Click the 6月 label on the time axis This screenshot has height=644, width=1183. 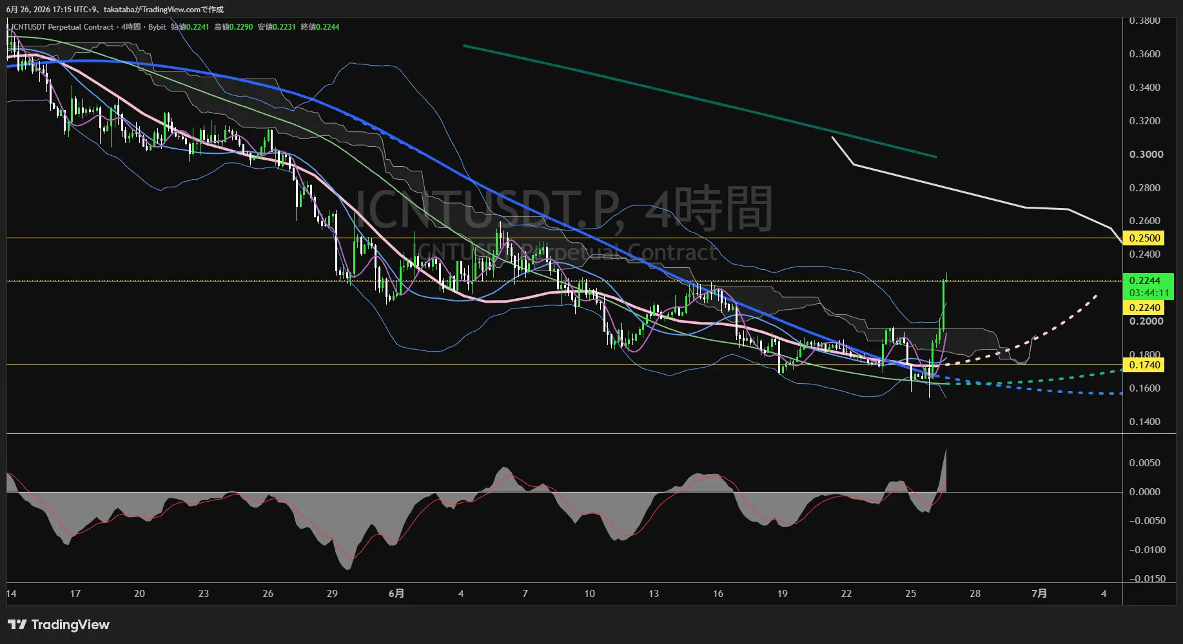pyautogui.click(x=396, y=594)
